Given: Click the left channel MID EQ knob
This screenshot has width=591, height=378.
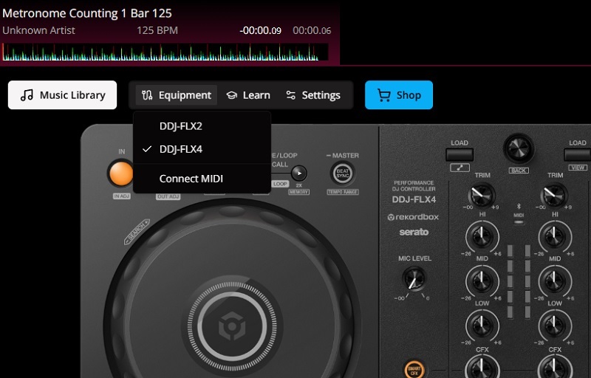Looking at the screenshot, I should (x=482, y=281).
